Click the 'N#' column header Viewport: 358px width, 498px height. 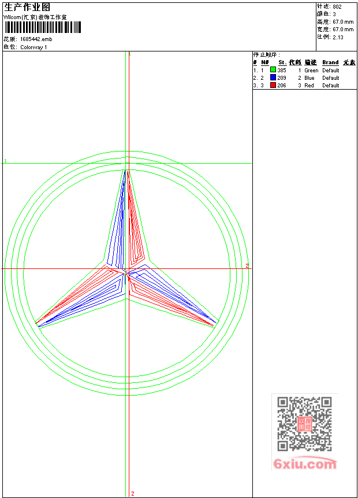pos(265,62)
